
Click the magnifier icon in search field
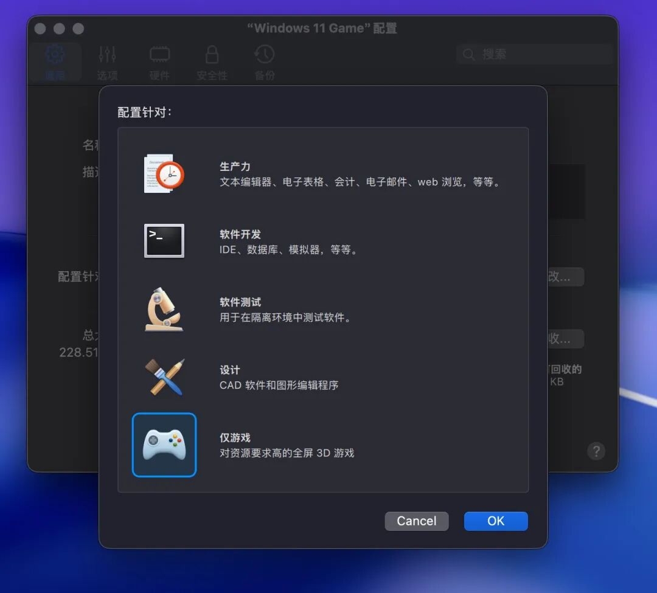469,55
